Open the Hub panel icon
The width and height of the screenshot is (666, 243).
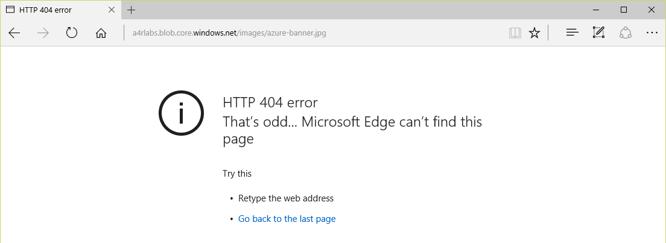point(572,33)
